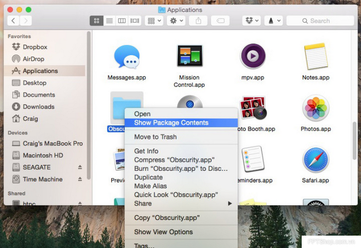Open the gear Action menu
Screen dimensions: 361x248
point(176,21)
